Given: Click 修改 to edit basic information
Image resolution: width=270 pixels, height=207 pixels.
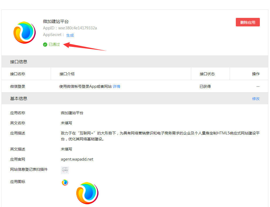Looking at the screenshot, I should click(256, 99).
